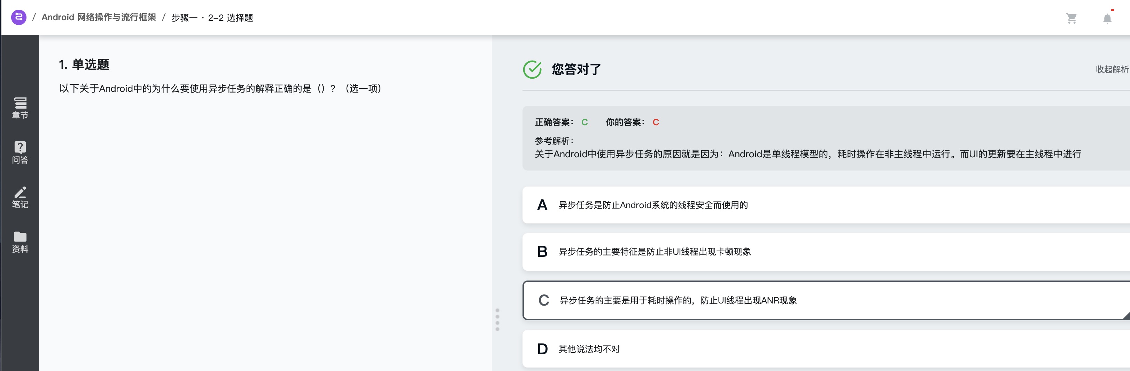
Task: Select option D 其他说法均不对
Action: 826,349
